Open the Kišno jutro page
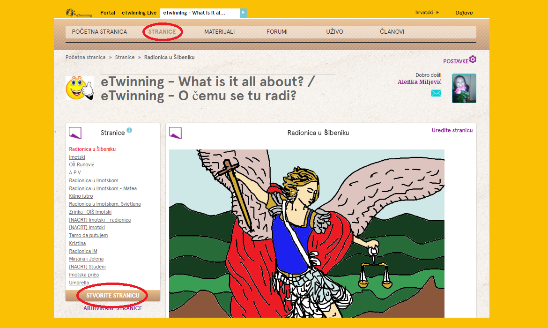Viewport: 548px width, 328px height. (x=81, y=196)
